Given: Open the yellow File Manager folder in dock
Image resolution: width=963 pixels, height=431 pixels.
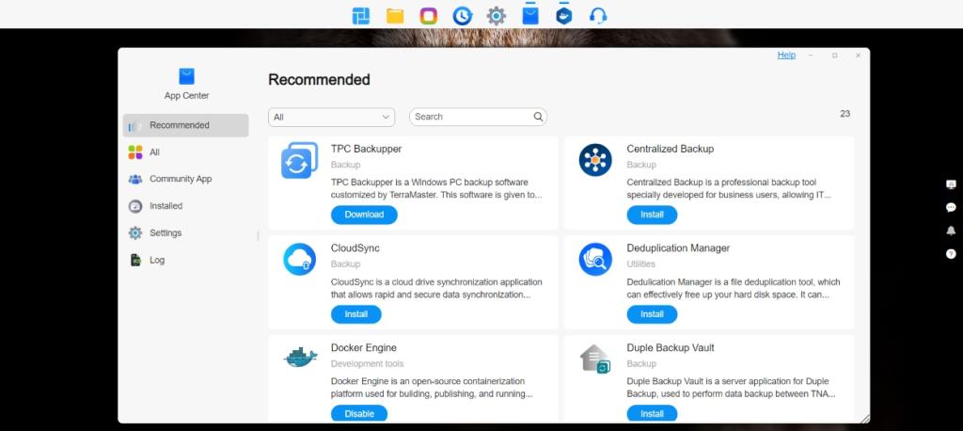Looking at the screenshot, I should click(x=395, y=16).
